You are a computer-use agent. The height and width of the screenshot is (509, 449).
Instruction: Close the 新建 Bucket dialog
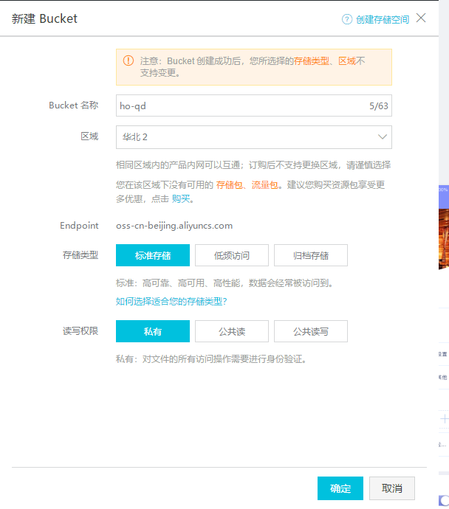click(421, 18)
